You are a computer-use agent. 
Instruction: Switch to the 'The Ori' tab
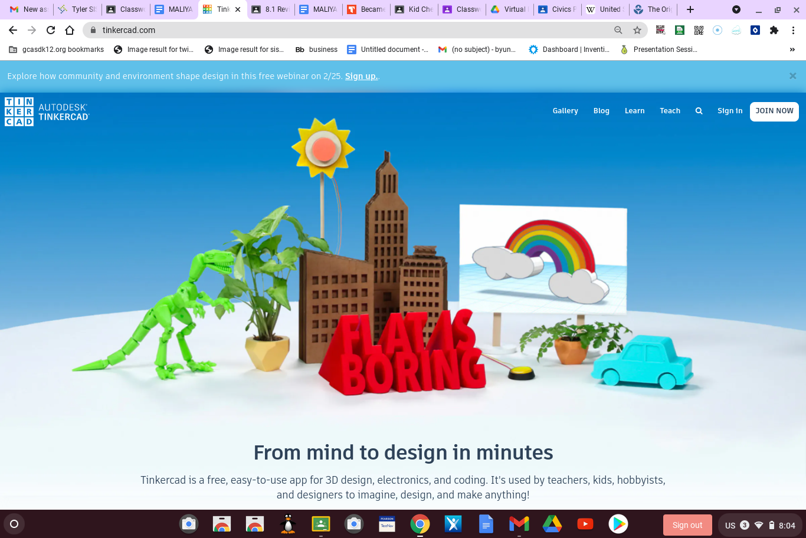click(x=653, y=9)
